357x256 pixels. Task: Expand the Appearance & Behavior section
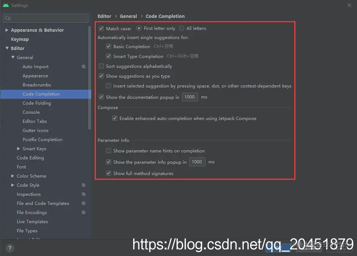(7, 30)
